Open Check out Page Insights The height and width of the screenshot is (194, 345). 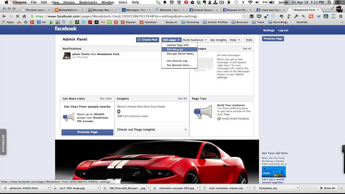(152, 130)
